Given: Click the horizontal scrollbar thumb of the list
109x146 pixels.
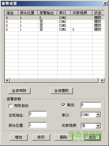Looking at the screenshot, I should coord(54,80).
